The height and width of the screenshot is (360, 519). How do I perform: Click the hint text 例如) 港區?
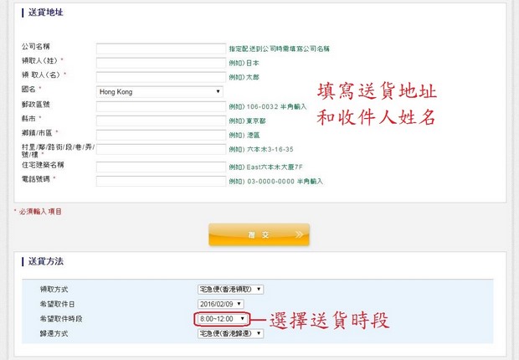click(244, 135)
